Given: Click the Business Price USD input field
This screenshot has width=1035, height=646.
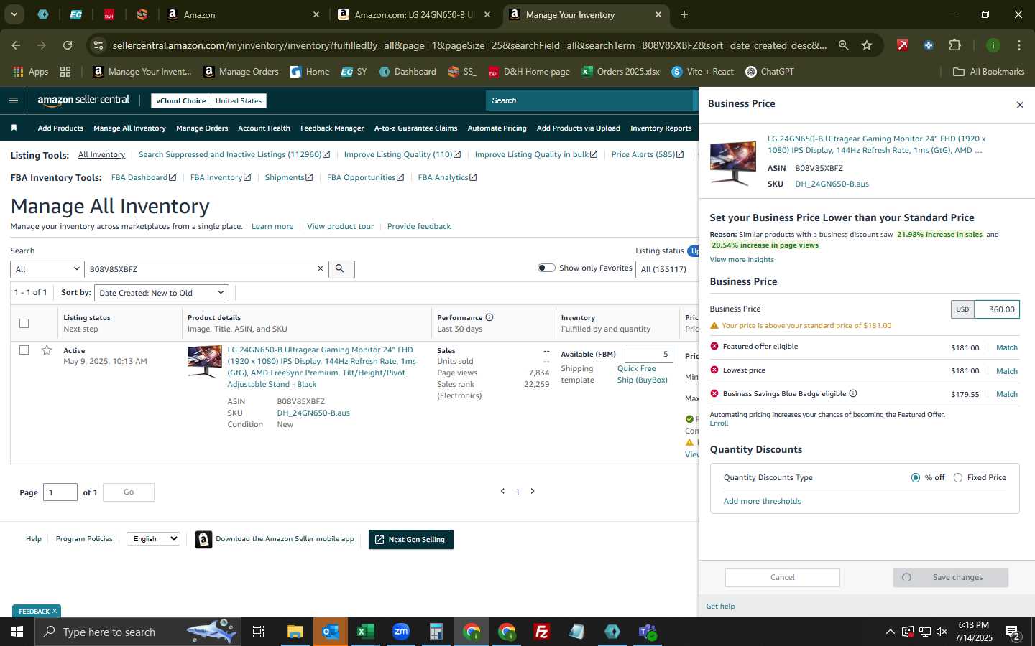Looking at the screenshot, I should [996, 309].
